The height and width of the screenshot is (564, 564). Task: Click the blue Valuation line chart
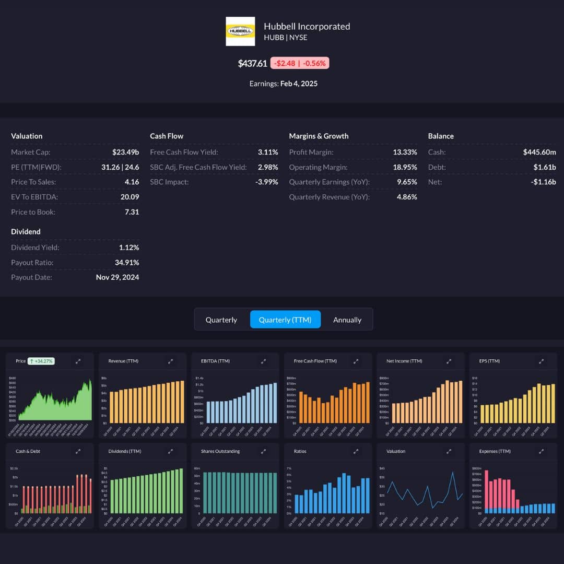[425, 490]
